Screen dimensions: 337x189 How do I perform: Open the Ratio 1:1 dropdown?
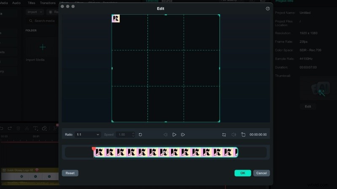[x=88, y=134]
